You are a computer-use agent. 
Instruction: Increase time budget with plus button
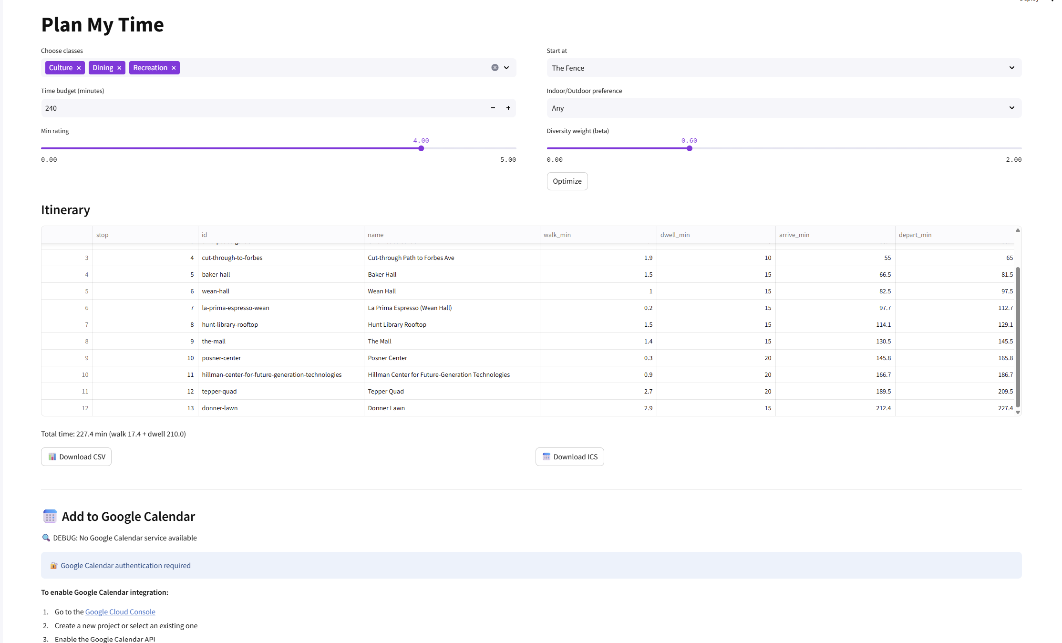click(x=508, y=108)
